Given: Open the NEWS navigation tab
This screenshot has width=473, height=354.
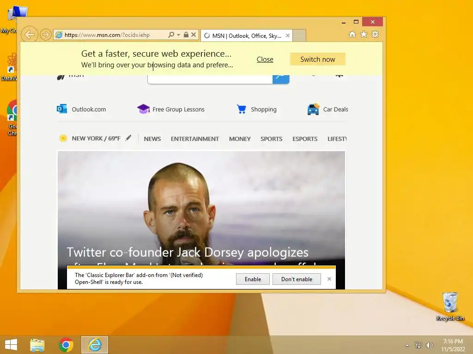Looking at the screenshot, I should click(x=152, y=139).
